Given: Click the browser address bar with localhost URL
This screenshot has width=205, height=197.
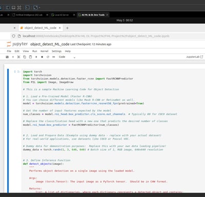Looking at the screenshot, I should click(x=96, y=36).
